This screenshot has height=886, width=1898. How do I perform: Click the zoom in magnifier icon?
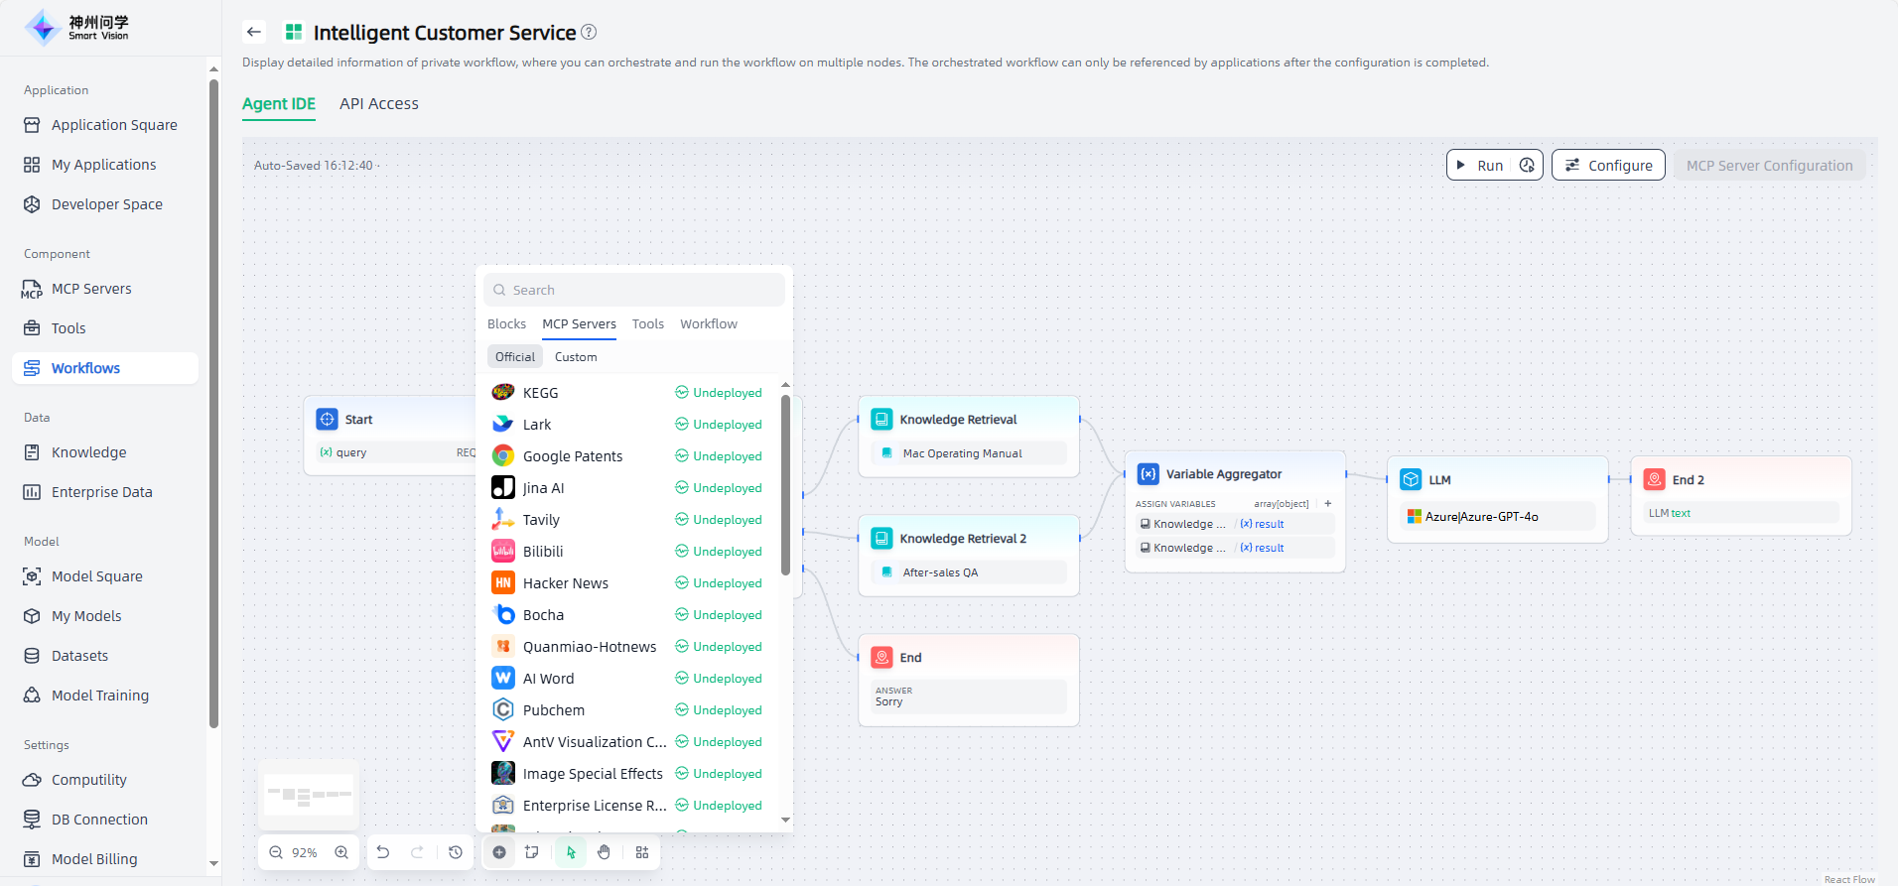coord(341,852)
